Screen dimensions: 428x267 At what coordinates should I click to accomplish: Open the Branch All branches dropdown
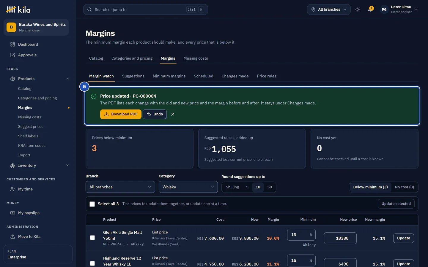coord(120,187)
